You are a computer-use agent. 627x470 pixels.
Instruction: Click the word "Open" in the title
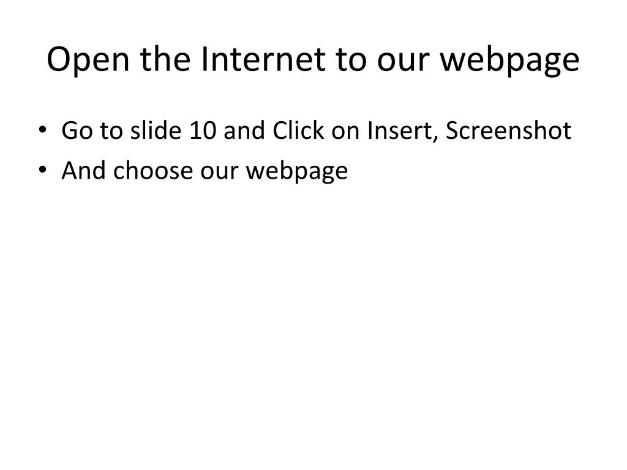[88, 60]
